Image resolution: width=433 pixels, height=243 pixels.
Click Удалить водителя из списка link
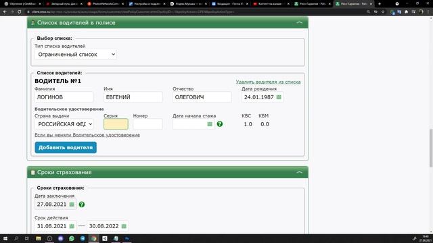tap(268, 82)
